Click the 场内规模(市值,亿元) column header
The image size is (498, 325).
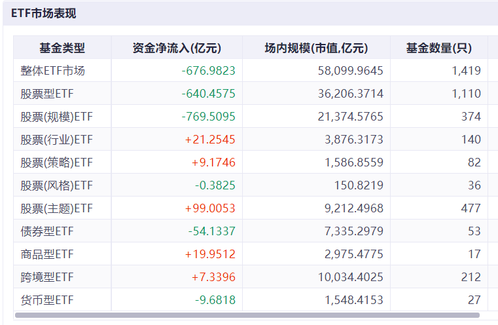[x=316, y=48]
